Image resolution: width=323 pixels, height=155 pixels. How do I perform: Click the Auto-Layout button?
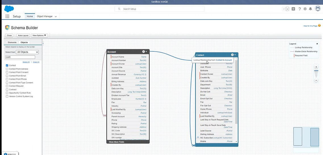(23, 35)
